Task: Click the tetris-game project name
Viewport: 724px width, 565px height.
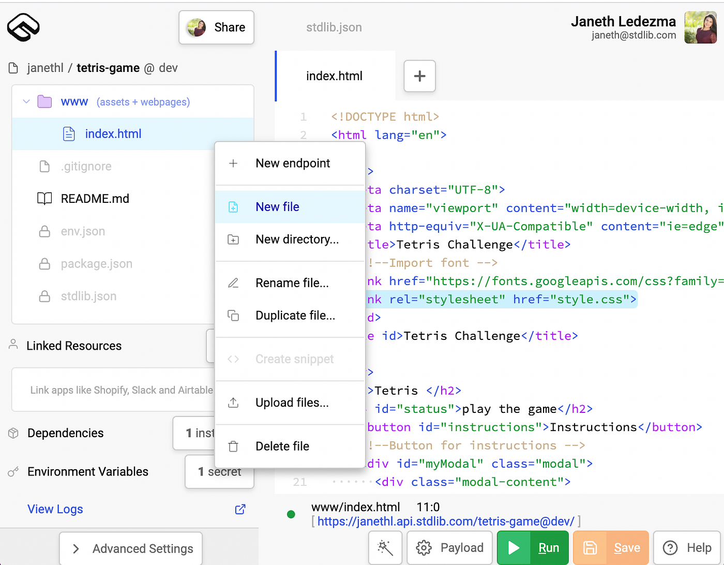Action: 108,68
